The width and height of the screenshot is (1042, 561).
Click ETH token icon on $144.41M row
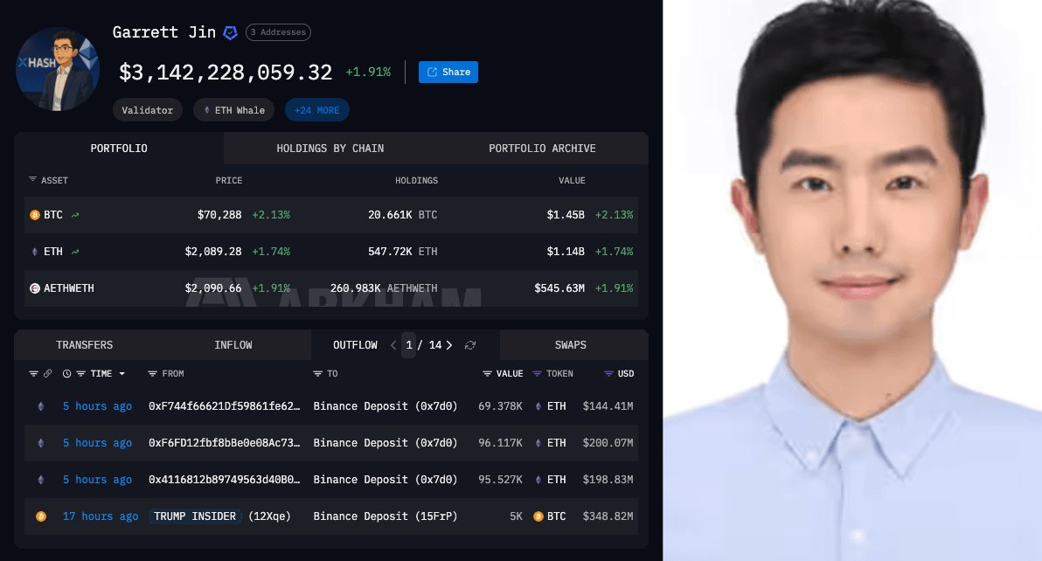coord(538,406)
